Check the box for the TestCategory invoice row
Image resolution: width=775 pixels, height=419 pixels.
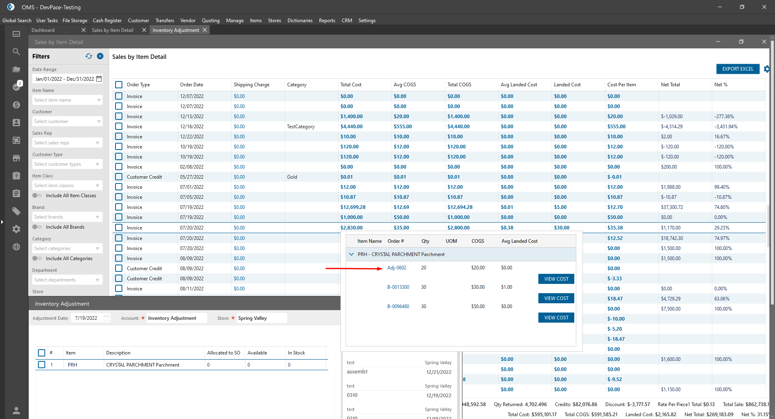click(119, 127)
